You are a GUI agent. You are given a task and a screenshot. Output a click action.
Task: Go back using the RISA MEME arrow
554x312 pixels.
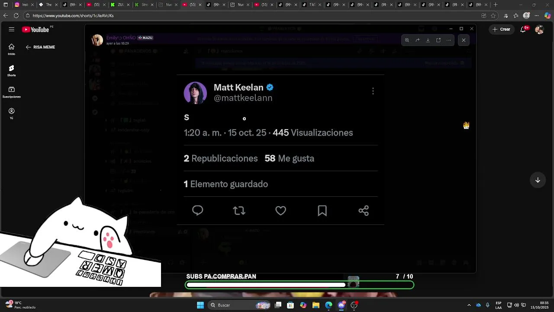[28, 47]
